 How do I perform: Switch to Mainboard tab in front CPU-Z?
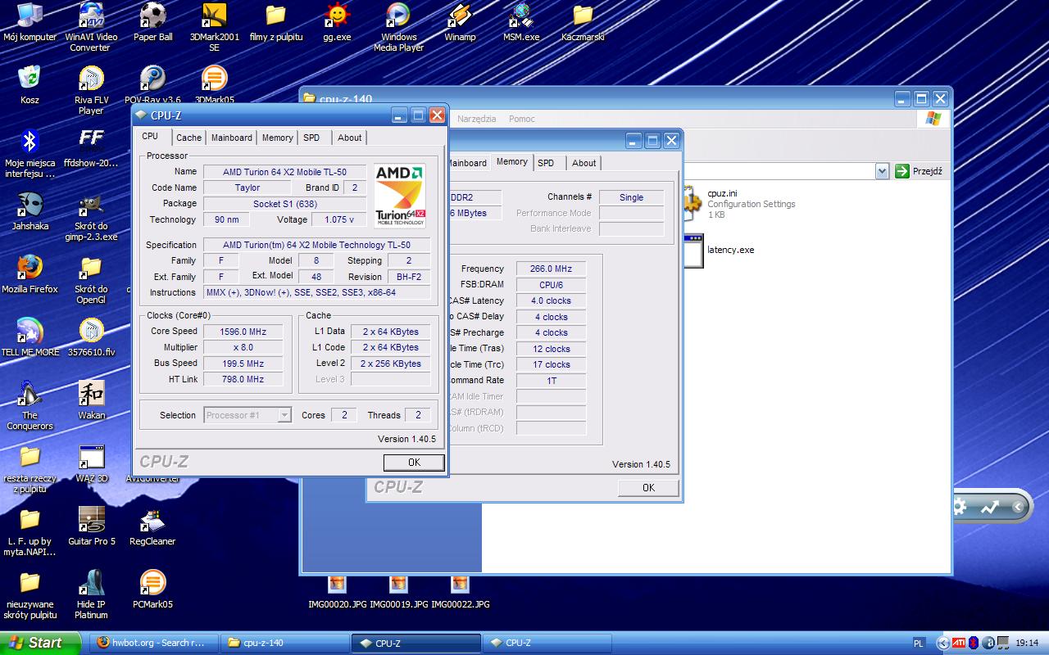click(232, 138)
